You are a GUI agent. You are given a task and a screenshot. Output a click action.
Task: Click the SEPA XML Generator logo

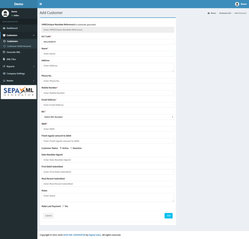18,92
